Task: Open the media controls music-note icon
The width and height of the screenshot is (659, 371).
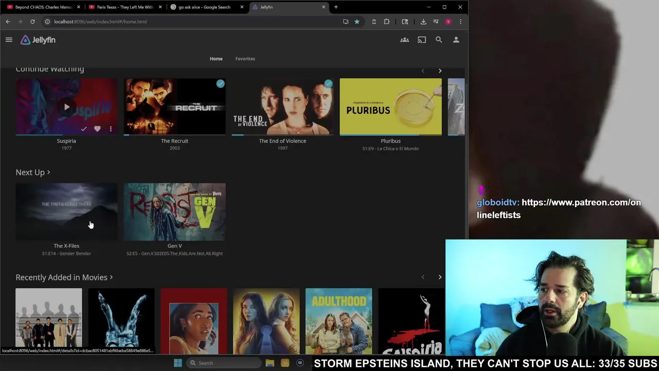Action: [436, 22]
